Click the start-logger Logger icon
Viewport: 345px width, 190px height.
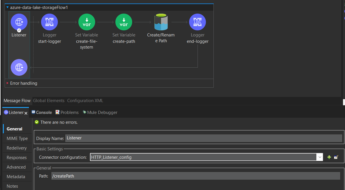point(49,22)
